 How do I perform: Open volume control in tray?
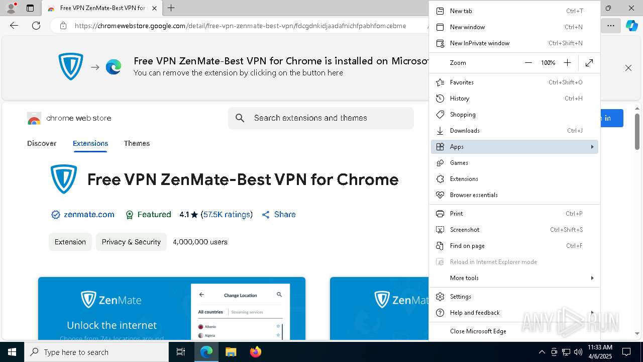tap(578, 352)
